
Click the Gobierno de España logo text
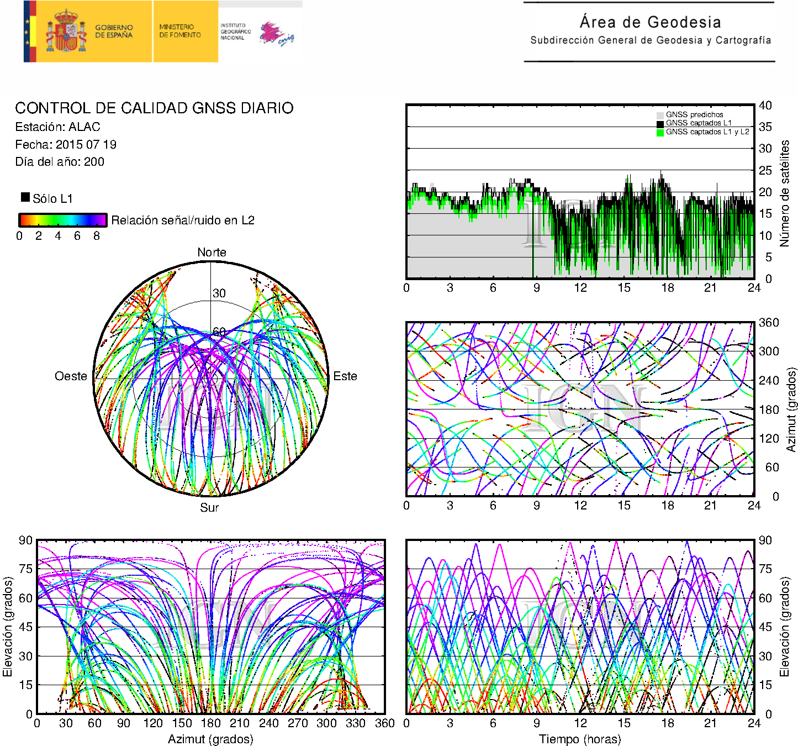point(114,31)
